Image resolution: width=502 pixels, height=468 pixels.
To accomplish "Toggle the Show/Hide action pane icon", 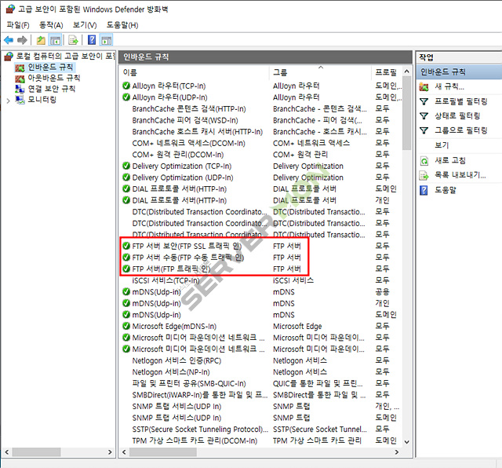I will (x=107, y=40).
